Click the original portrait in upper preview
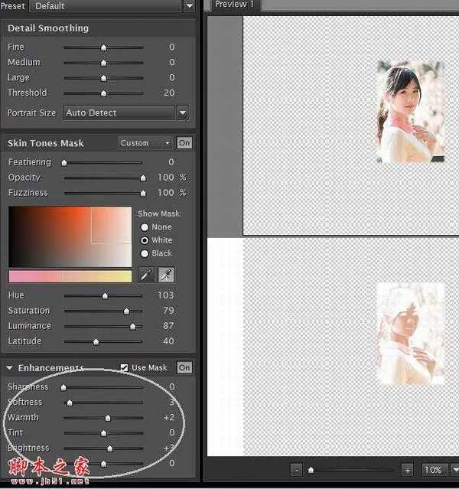Viewport: 459px width, 489px height. pyautogui.click(x=411, y=112)
